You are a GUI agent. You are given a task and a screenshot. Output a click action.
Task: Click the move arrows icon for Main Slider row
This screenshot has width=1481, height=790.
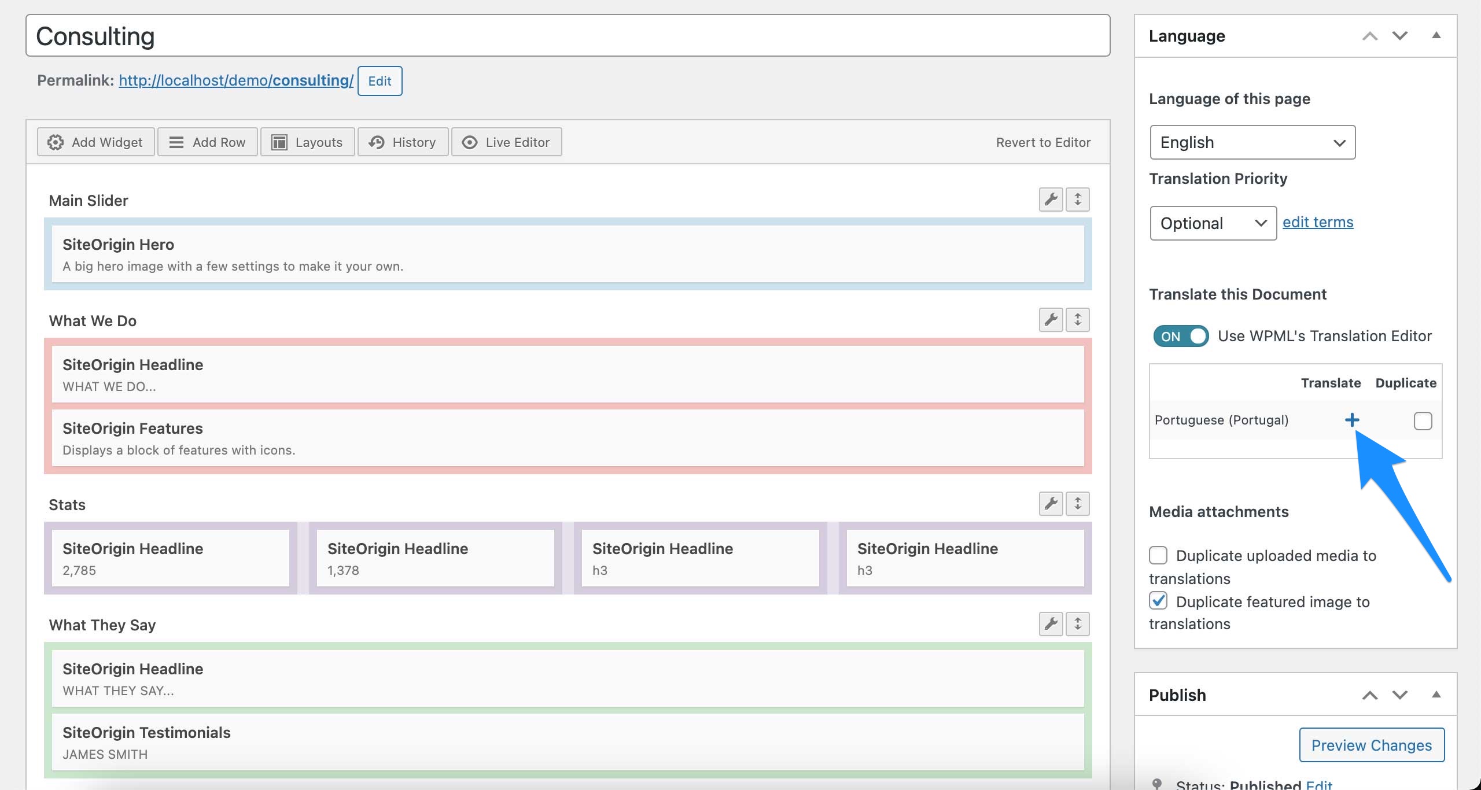pos(1077,200)
